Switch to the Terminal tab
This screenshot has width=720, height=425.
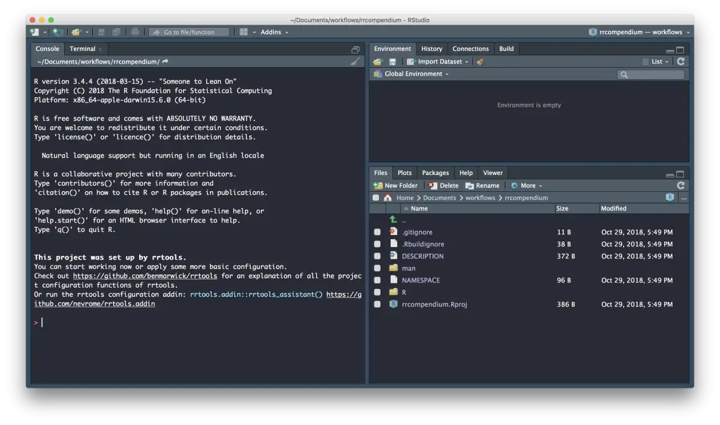[82, 49]
